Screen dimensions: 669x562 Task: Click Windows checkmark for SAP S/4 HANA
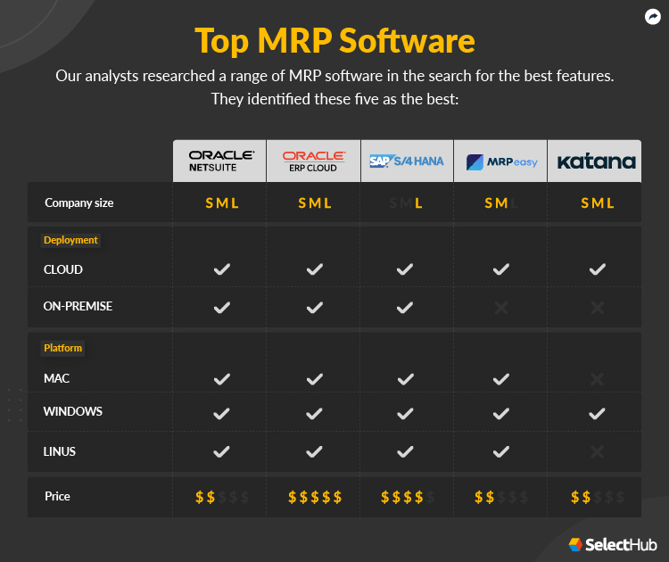coord(405,414)
